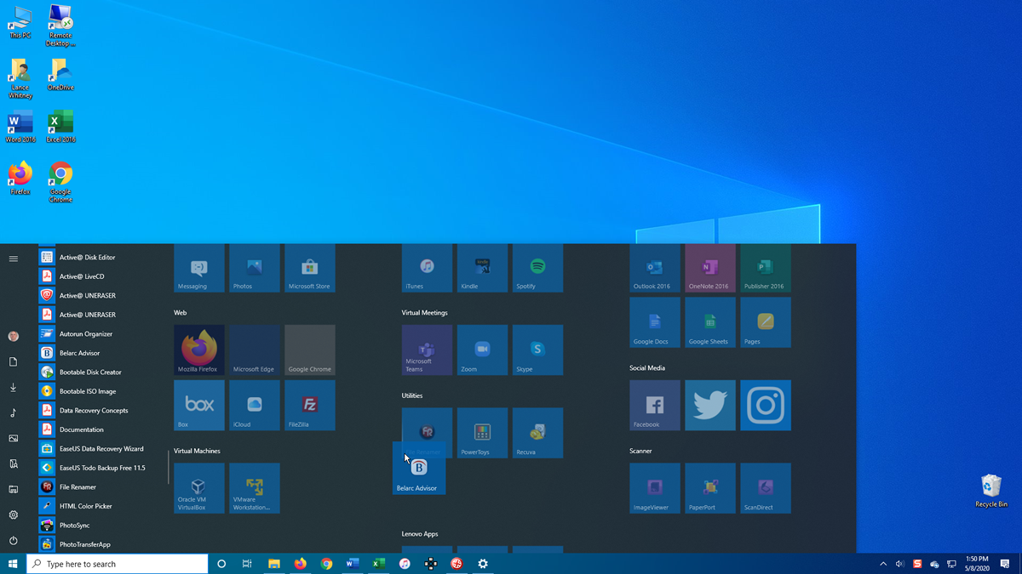The height and width of the screenshot is (574, 1022).
Task: Launch the PaperPort tile
Action: click(710, 488)
